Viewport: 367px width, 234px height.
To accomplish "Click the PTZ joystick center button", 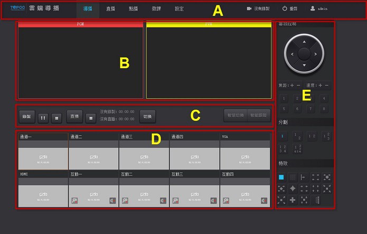I will 304,53.
